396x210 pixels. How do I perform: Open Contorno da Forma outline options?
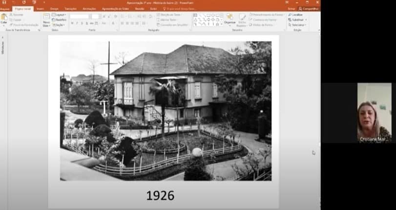coord(263,20)
